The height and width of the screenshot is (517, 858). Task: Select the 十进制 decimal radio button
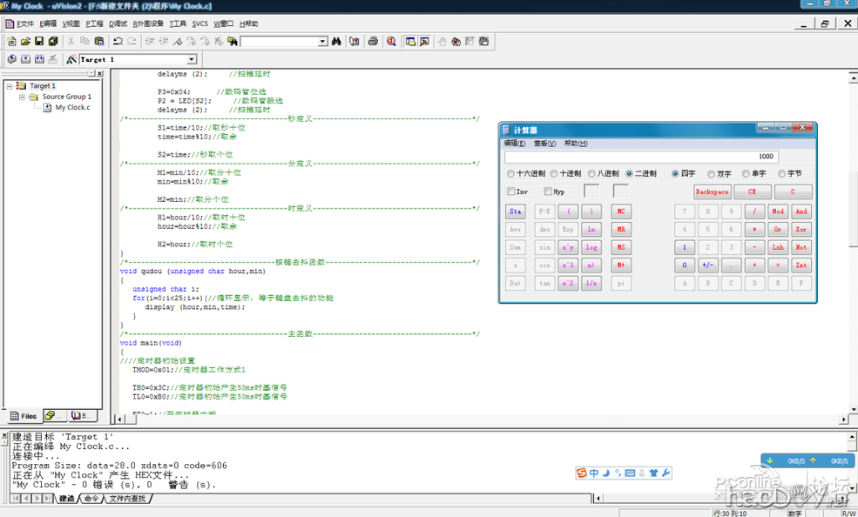click(553, 173)
